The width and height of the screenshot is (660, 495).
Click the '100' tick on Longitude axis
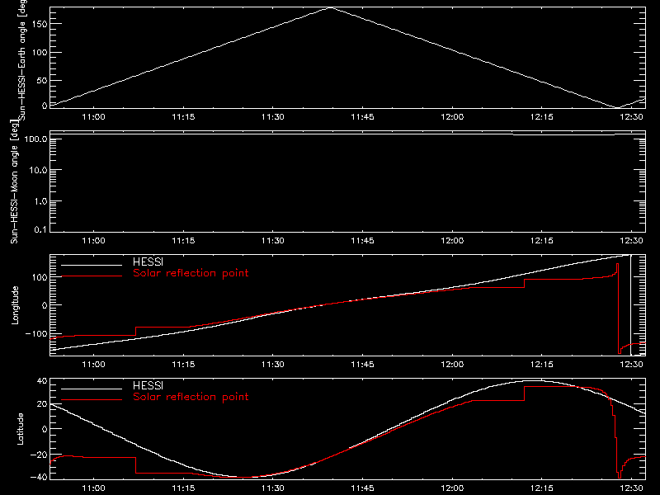pos(40,277)
